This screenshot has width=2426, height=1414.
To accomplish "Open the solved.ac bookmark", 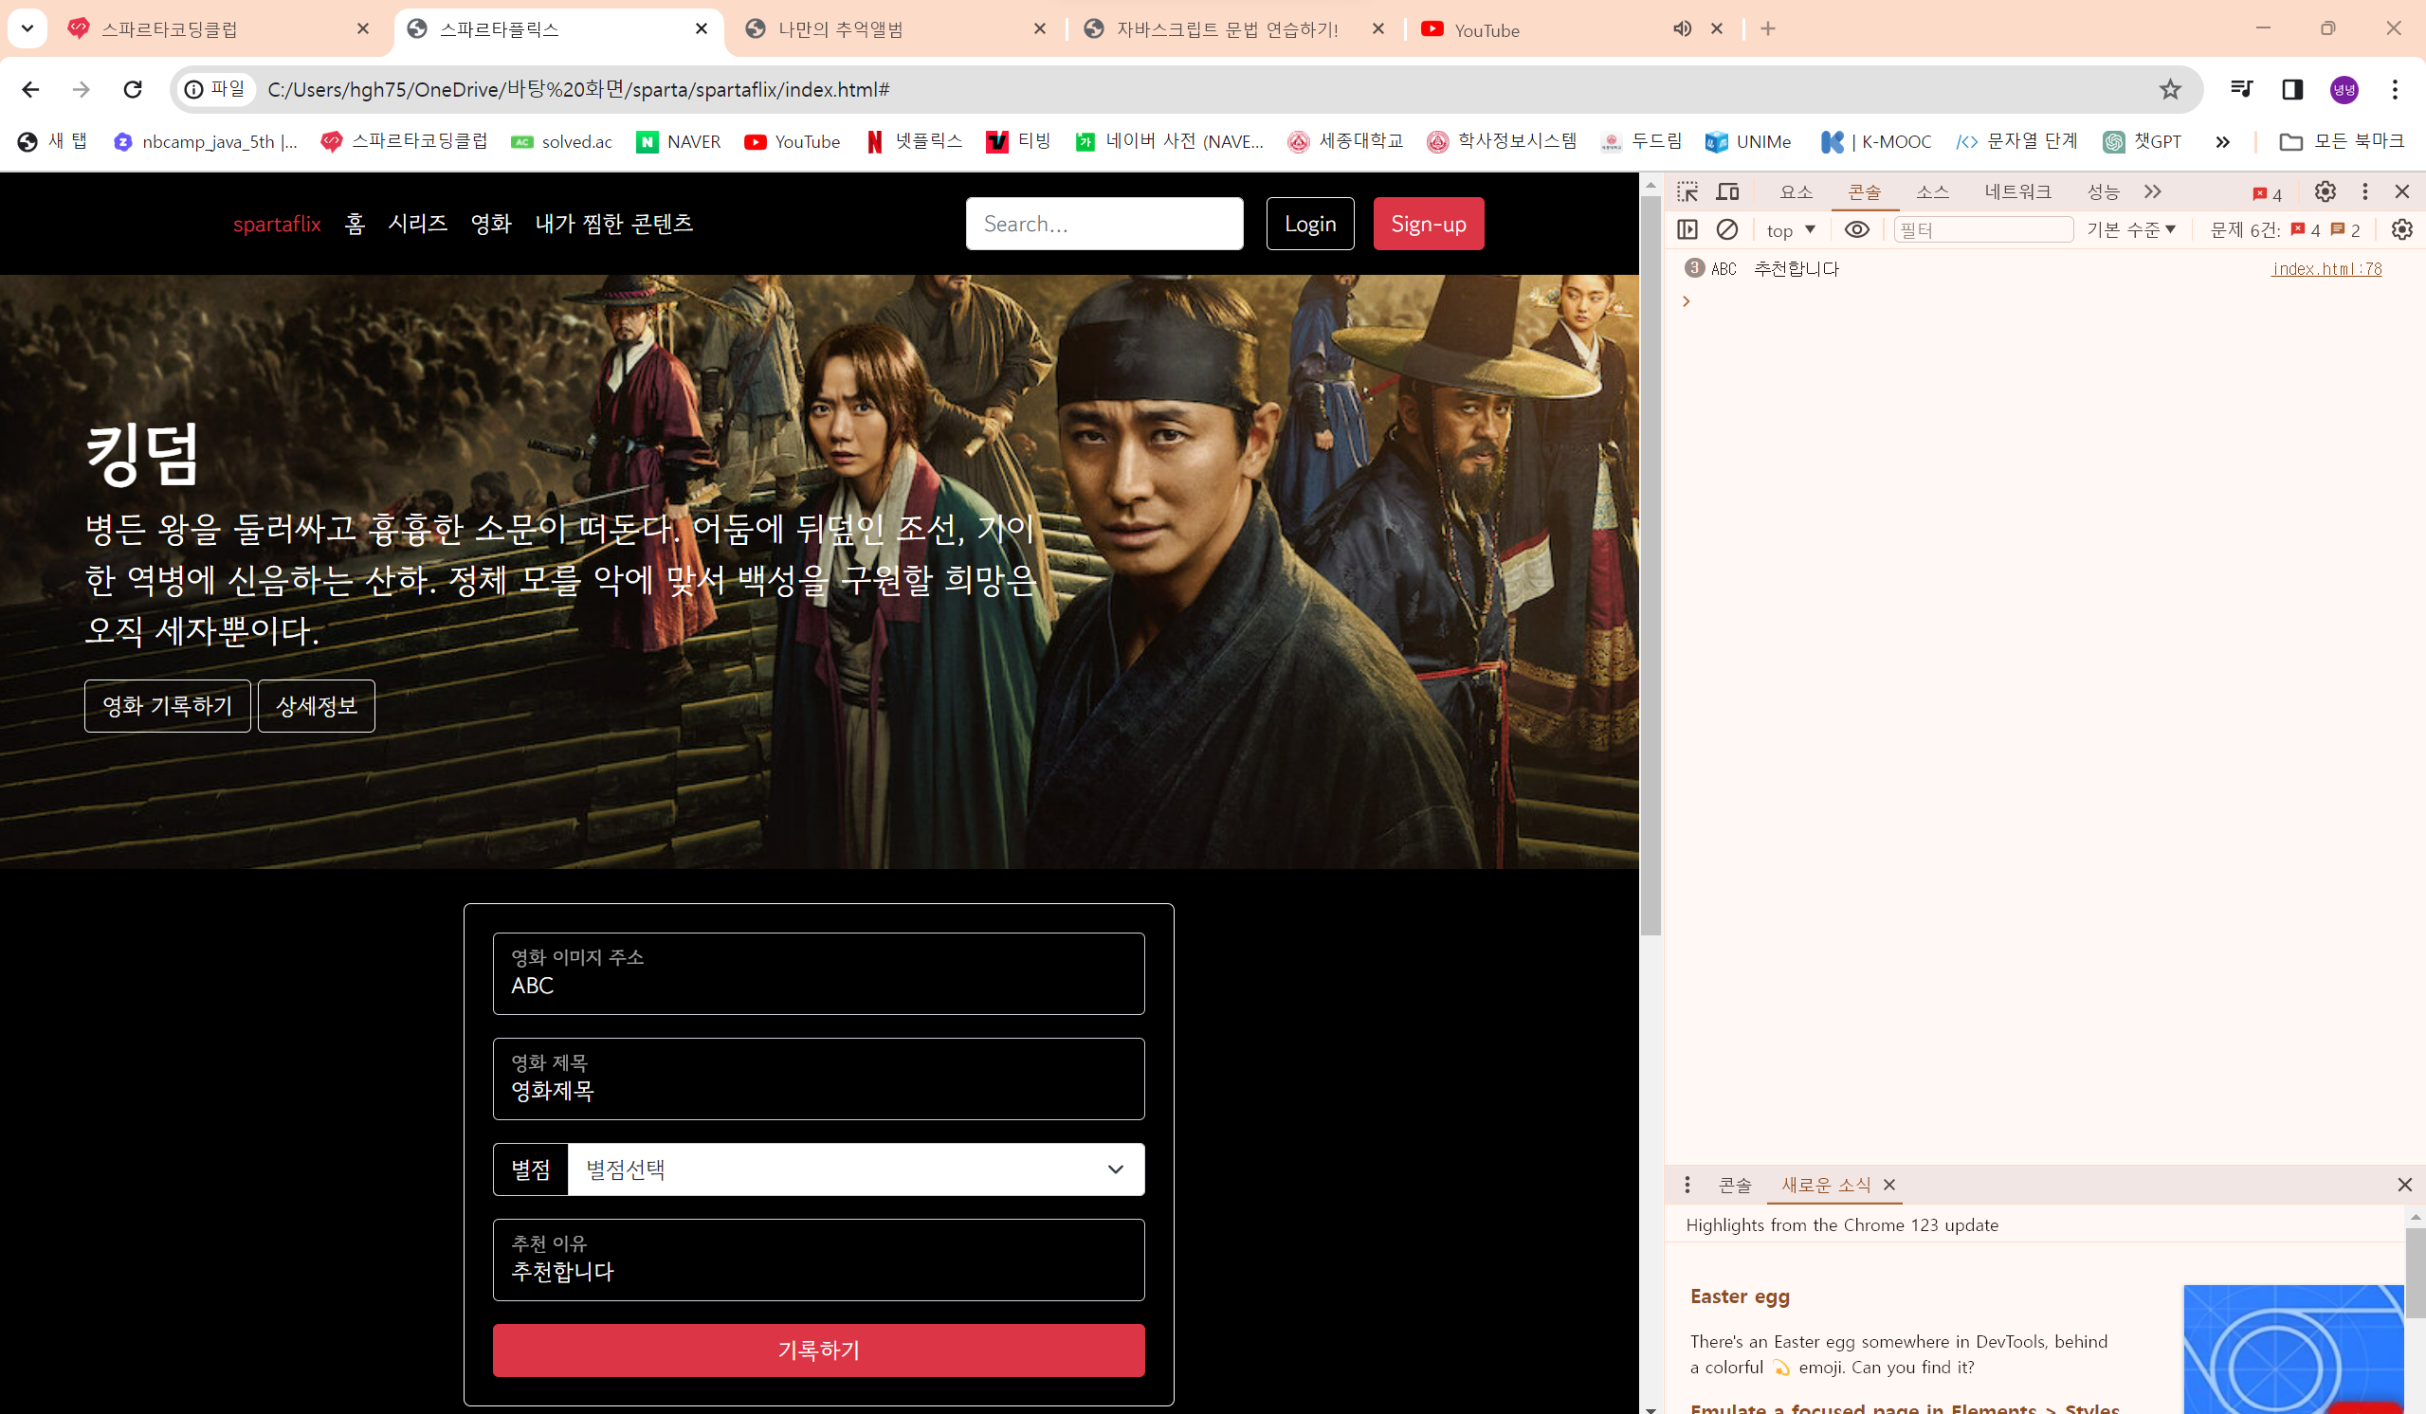I will pyautogui.click(x=562, y=141).
